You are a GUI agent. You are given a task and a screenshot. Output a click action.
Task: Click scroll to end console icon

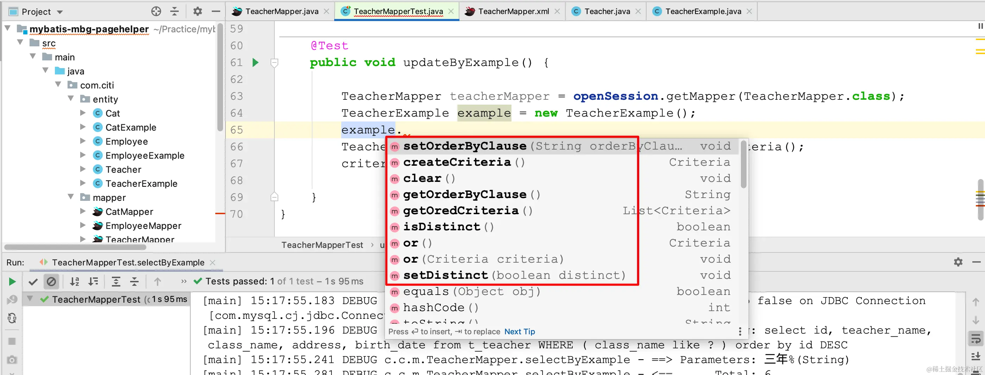tap(976, 357)
